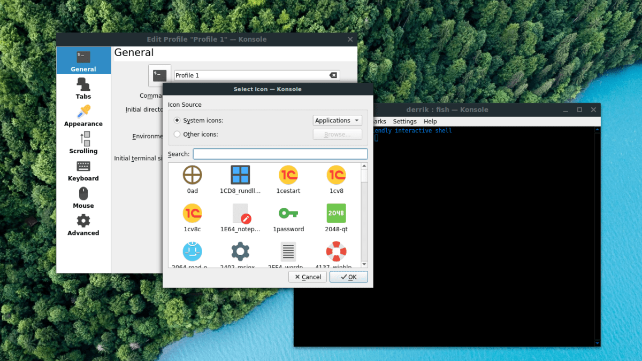Go to the Scrolling settings page
This screenshot has height=361, width=642.
pyautogui.click(x=83, y=143)
